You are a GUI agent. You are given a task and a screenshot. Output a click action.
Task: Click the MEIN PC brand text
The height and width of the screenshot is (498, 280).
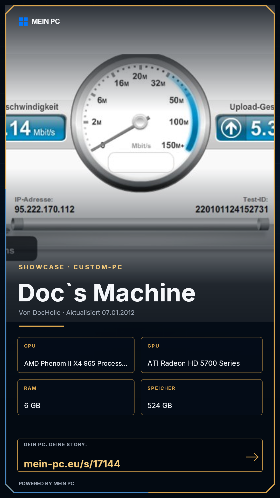pyautogui.click(x=46, y=22)
